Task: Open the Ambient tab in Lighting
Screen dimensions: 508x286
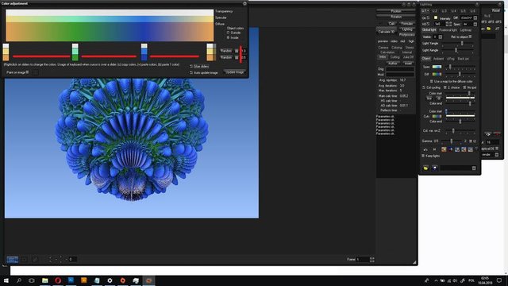Action: pos(438,59)
